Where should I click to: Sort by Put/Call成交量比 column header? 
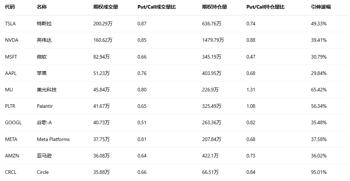click(156, 7)
